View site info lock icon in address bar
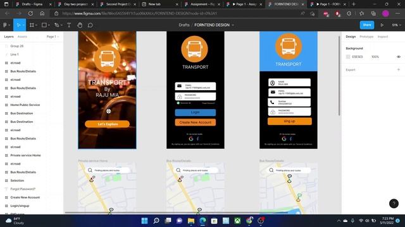The height and width of the screenshot is (227, 405). [56, 13]
